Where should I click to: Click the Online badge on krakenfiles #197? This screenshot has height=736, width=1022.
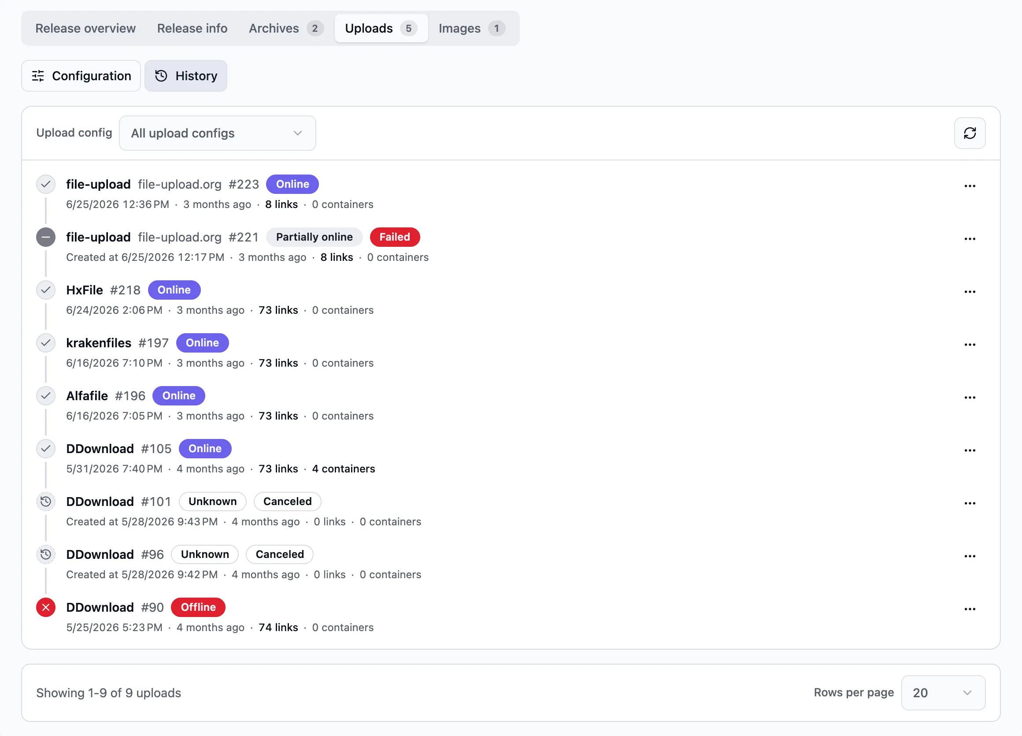click(x=202, y=343)
